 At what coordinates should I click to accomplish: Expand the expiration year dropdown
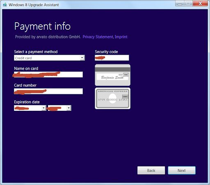click(69, 108)
